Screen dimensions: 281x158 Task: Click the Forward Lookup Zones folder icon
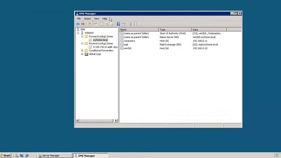pos(86,36)
